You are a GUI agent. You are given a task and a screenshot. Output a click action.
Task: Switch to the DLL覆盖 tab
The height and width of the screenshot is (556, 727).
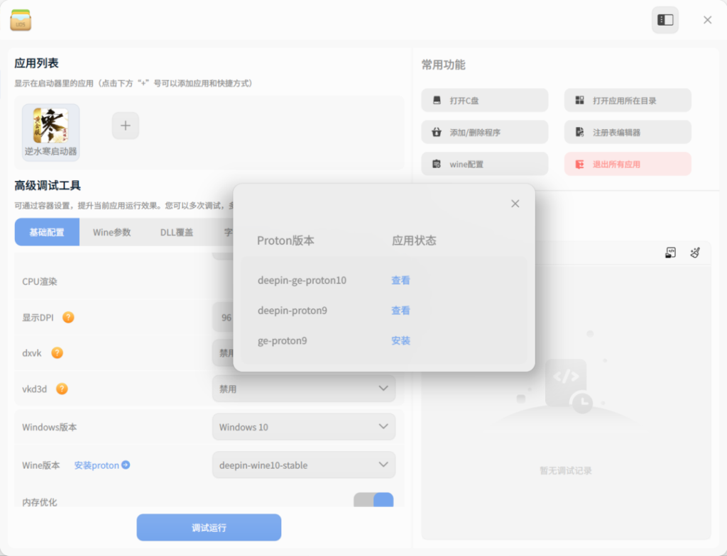click(x=176, y=232)
